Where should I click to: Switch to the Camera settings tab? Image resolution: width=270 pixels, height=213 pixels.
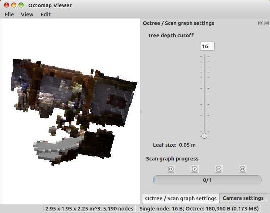click(x=243, y=198)
